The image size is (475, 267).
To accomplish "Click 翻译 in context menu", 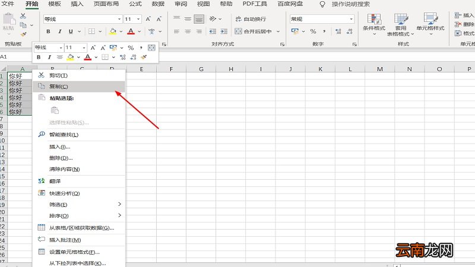I will [x=79, y=181].
